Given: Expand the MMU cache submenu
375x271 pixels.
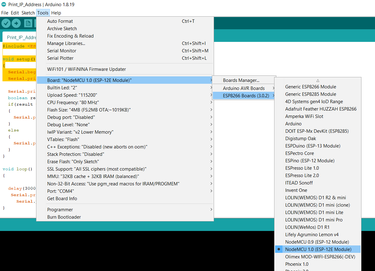Looking at the screenshot, I should [x=125, y=176].
